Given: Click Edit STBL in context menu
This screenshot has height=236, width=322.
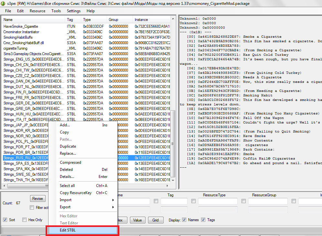Looking at the screenshot, I should click(82, 230).
